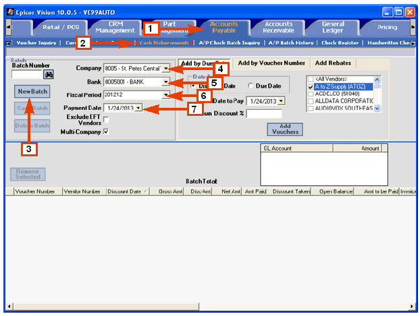
Task: Click the Amount column header in GL grid
Action: 357,148
